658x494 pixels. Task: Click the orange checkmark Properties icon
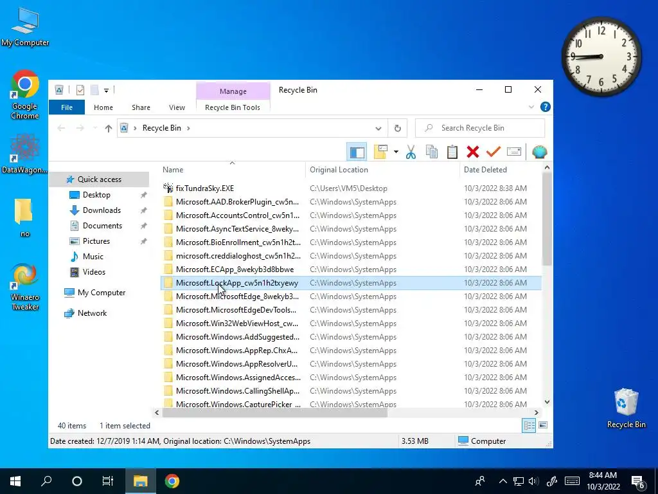click(493, 152)
